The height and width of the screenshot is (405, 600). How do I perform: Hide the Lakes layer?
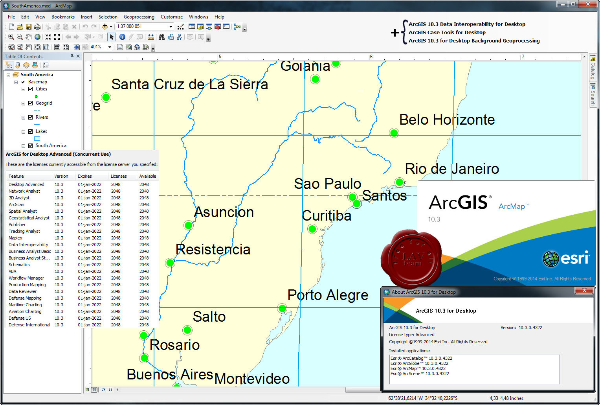pos(30,131)
